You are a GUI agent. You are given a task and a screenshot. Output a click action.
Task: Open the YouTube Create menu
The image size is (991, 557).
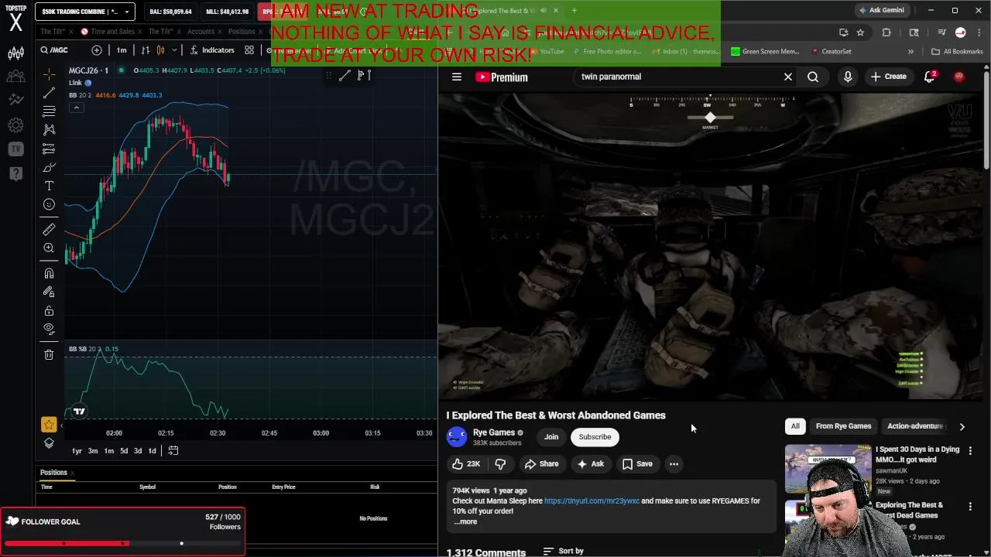click(x=888, y=77)
